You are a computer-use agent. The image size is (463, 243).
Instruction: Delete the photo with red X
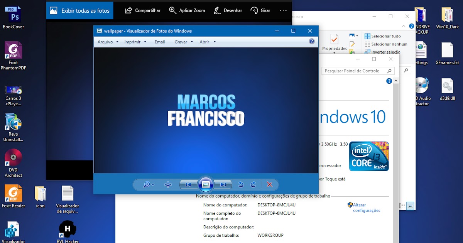(x=270, y=185)
